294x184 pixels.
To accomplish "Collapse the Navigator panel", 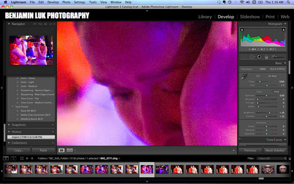I will point(9,24).
